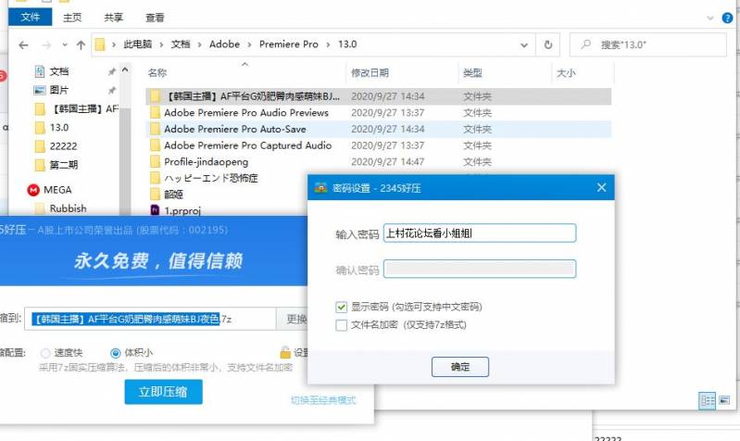Viewport: 740px width, 441px height.
Task: Select Adobe Premiere Pro Auto-Save folder
Action: 234,129
